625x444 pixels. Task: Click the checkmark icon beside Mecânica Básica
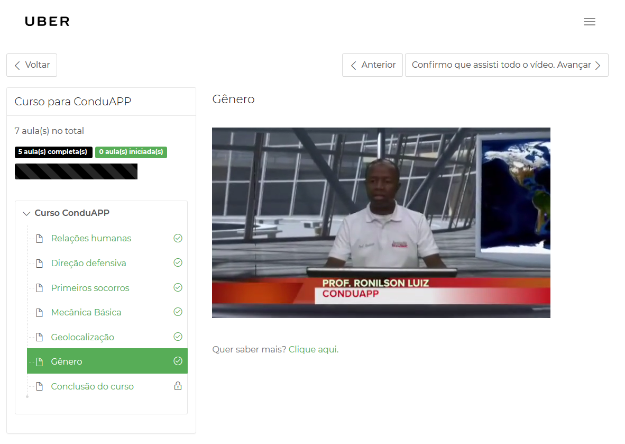[x=178, y=312]
